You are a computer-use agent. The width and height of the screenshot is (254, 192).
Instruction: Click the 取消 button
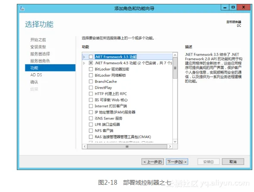click(x=233, y=161)
